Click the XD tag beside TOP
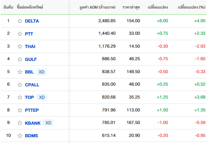 click(x=42, y=97)
